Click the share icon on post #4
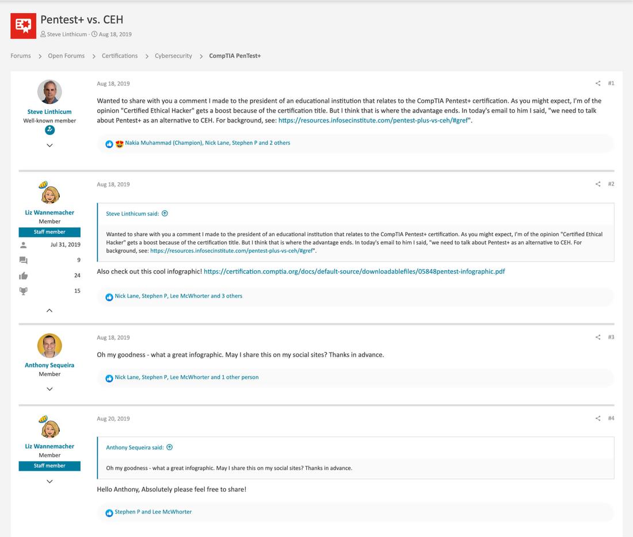The width and height of the screenshot is (633, 537). pyautogui.click(x=597, y=418)
